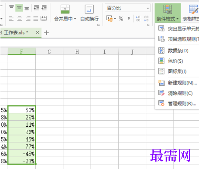Click the cell containing 11%
The height and width of the screenshot is (169, 199).
pyautogui.click(x=22, y=124)
